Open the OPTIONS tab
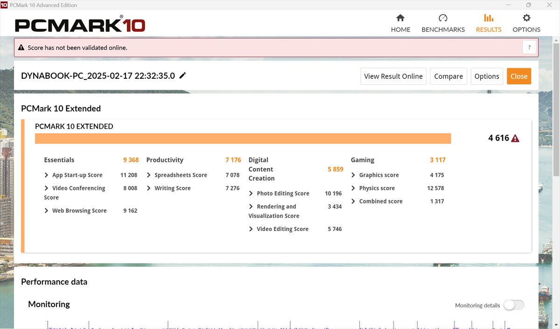This screenshot has height=329, width=560. pyautogui.click(x=526, y=23)
